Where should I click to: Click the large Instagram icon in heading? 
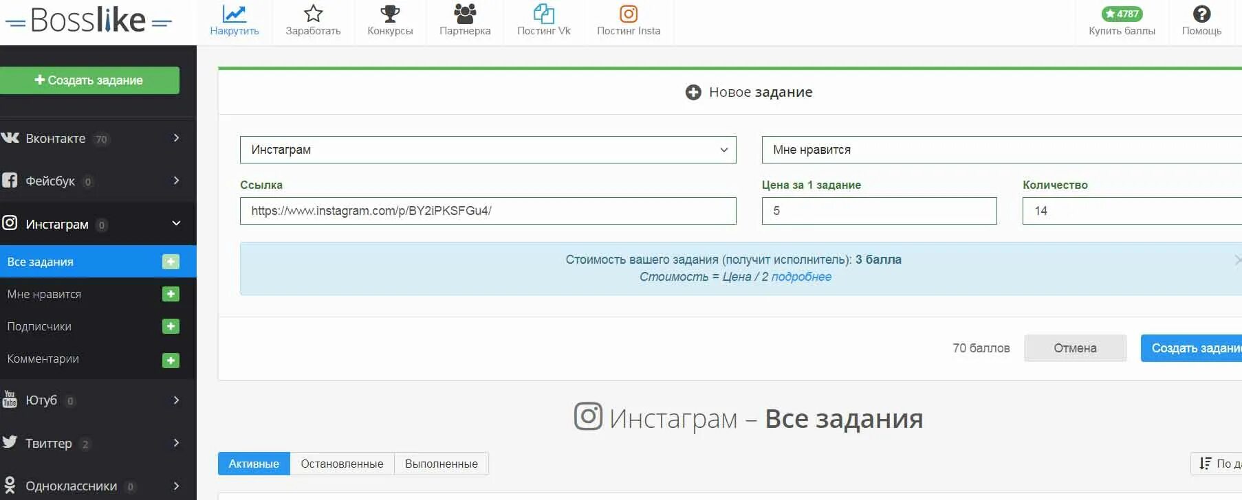[588, 416]
